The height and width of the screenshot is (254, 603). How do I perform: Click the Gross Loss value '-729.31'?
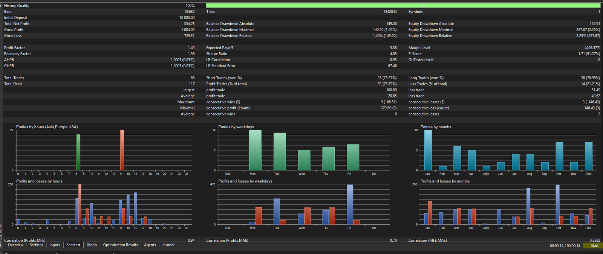[188, 36]
